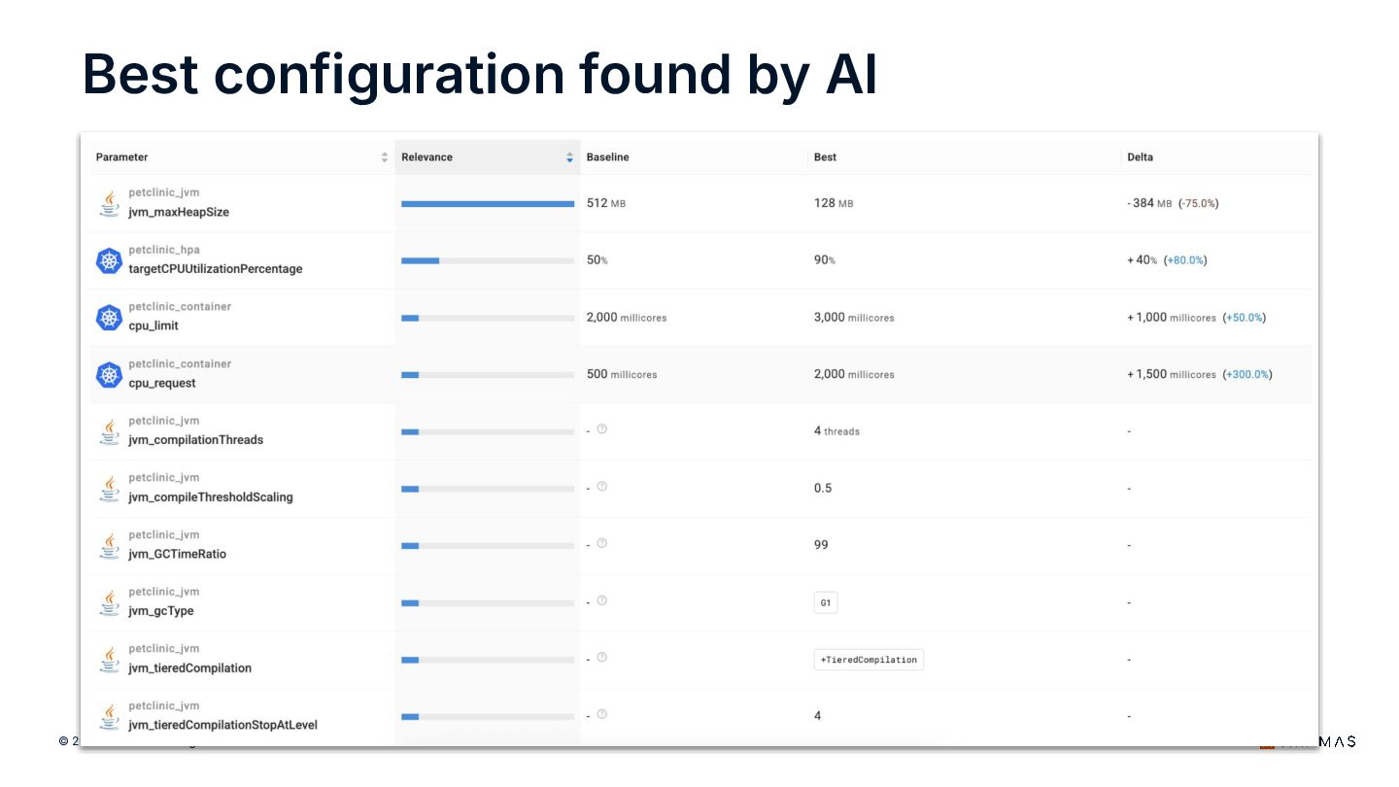Click the help icon in jvm_compileThresholdScaling baseline

602,486
